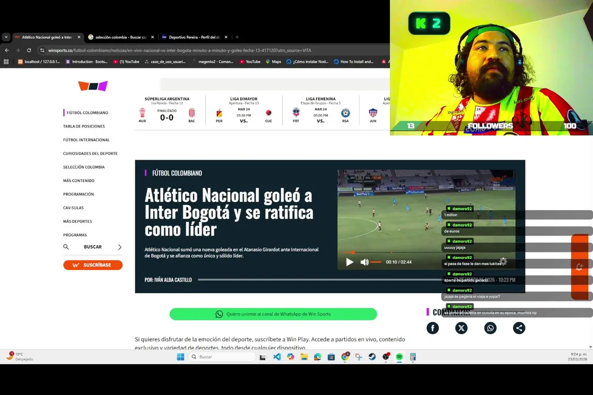Screen dimensions: 593x395
Task: Select Fútbol Colombiano in the sidebar
Action: click(87, 112)
